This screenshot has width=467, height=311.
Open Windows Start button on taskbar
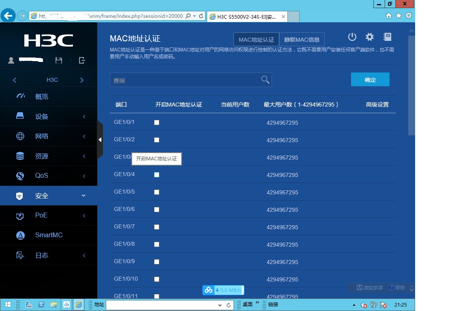tap(8, 305)
